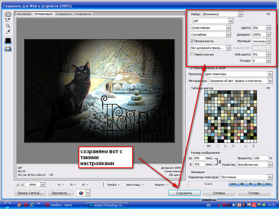Screen dimensions: 279x209
Task: Select the Slice Select tool
Action: [x=8, y=20]
